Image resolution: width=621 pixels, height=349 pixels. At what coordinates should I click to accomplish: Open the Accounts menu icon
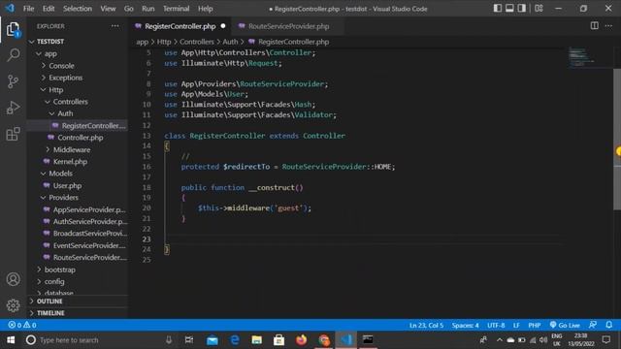tap(13, 279)
